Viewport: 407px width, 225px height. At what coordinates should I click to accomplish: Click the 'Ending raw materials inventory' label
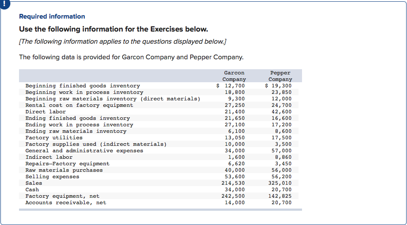(x=76, y=131)
